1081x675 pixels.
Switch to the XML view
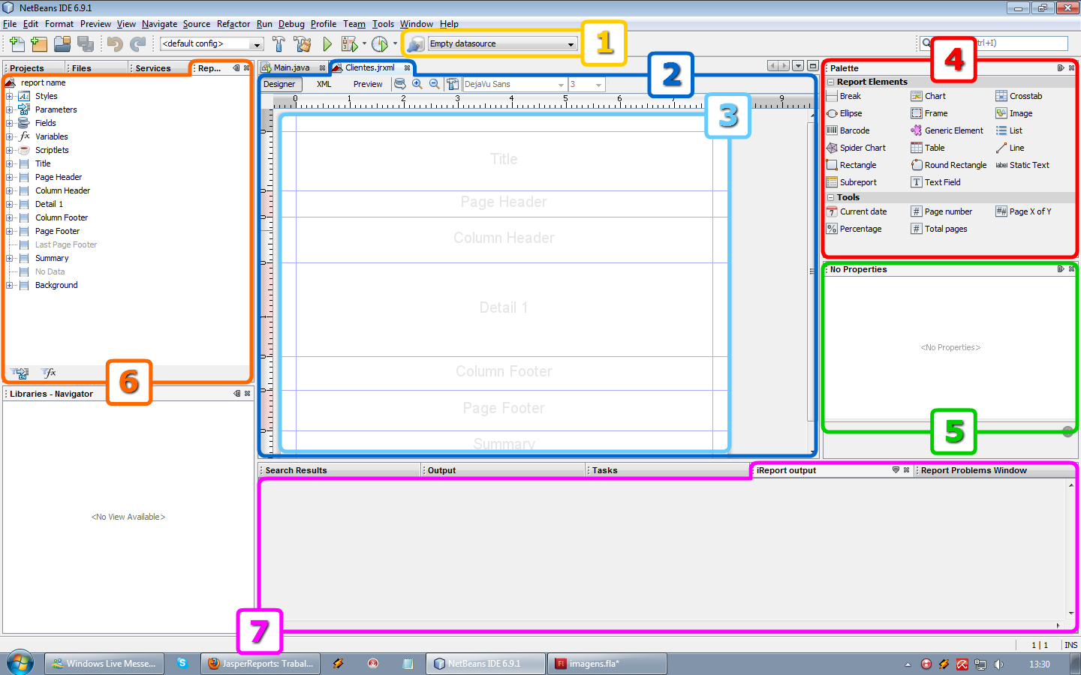[324, 85]
